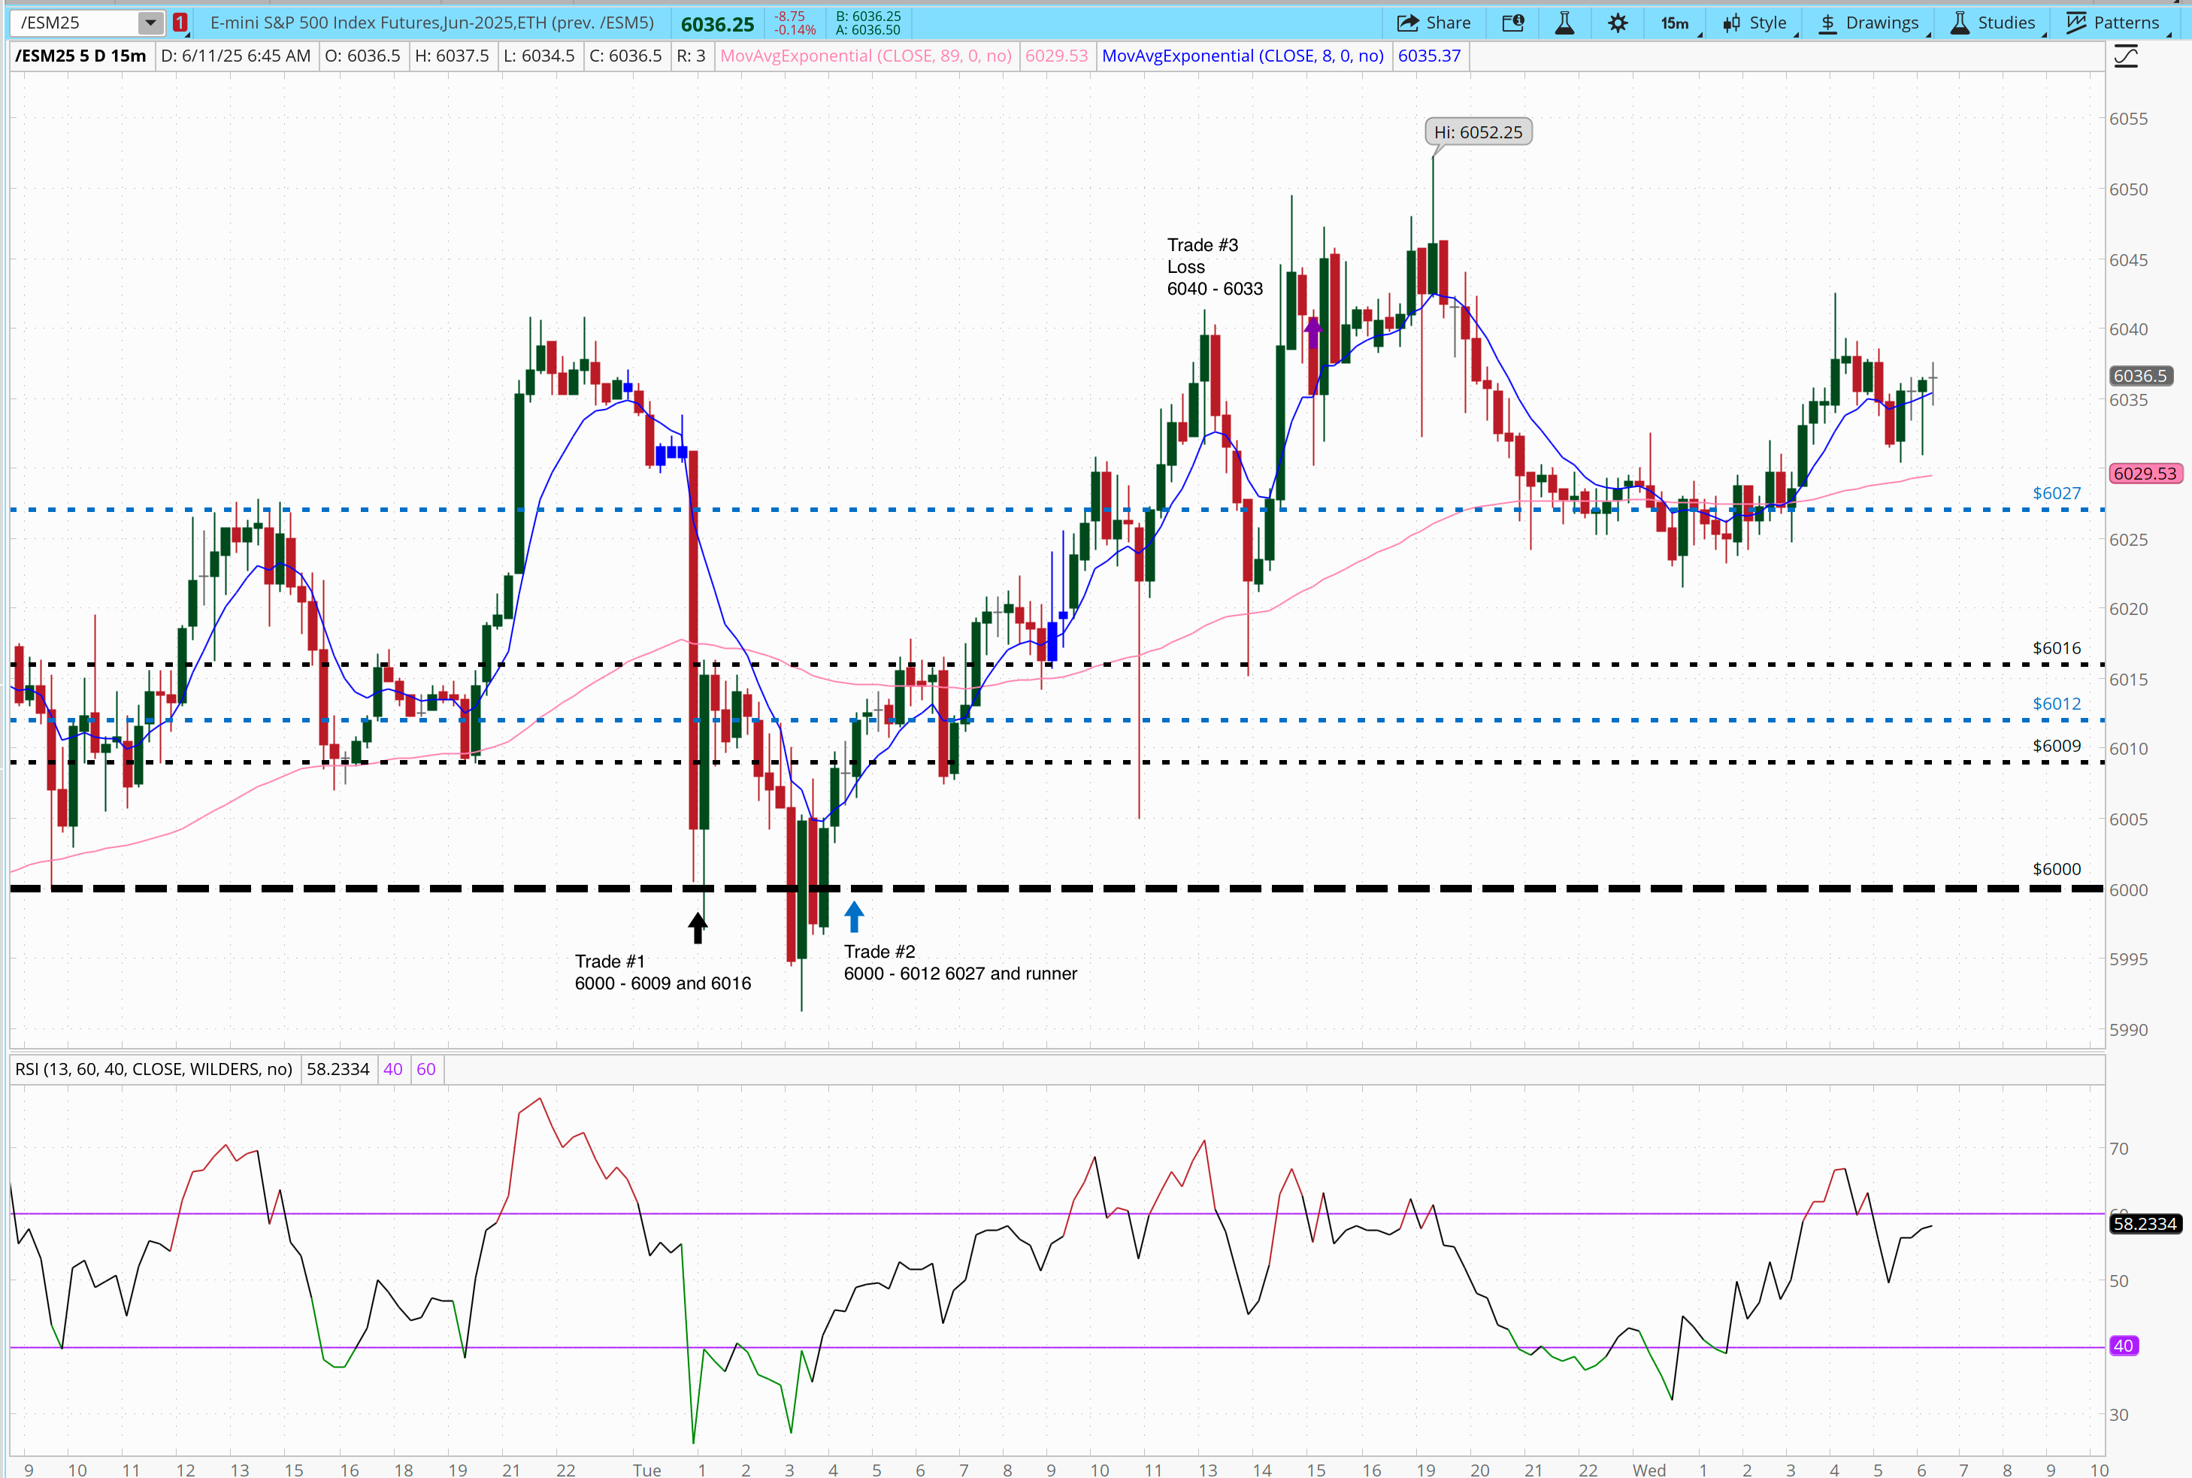Viewport: 2192px width, 1478px height.
Task: Click the red number 1 link indicator
Action: pos(180,23)
